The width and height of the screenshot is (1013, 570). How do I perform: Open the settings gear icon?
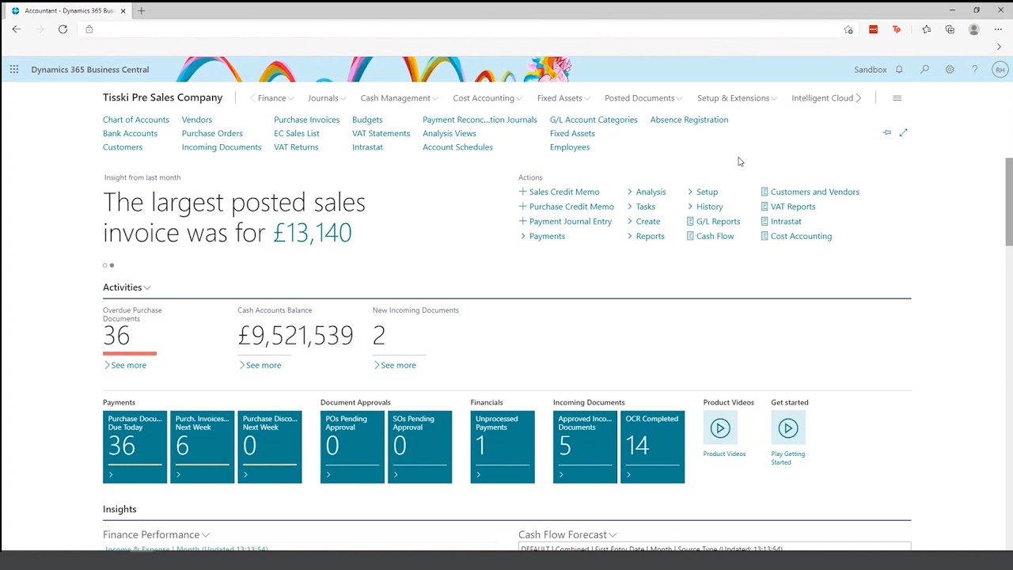[x=950, y=70]
